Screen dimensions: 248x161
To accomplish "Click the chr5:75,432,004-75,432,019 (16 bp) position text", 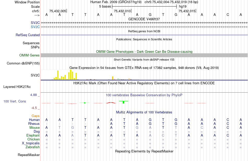I will click(171, 2).
